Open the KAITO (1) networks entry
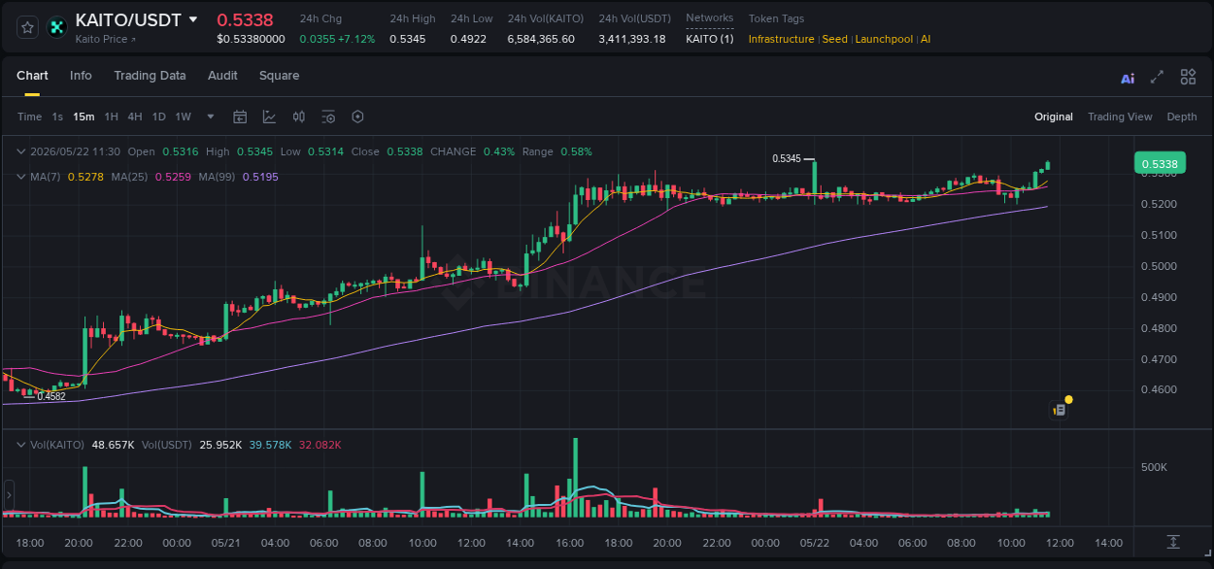The image size is (1214, 569). pos(710,39)
